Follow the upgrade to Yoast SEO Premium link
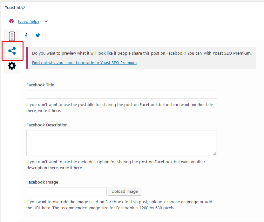 [84, 63]
